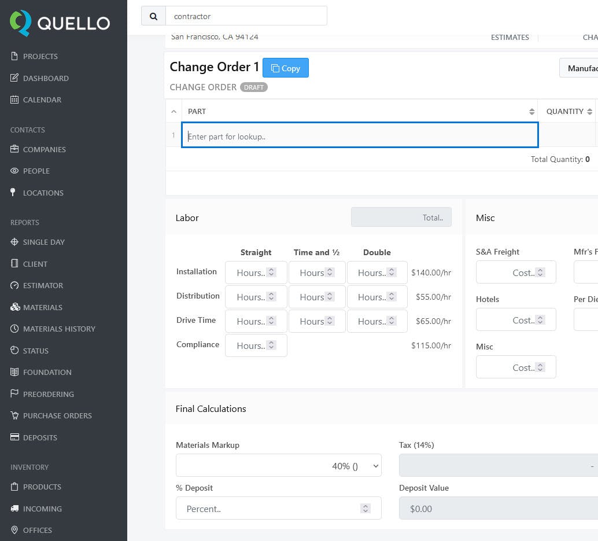The width and height of the screenshot is (598, 541).
Task: Open the Projects section in the sidebar
Action: [39, 56]
